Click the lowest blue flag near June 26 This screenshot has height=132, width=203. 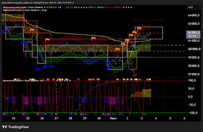tap(37, 70)
